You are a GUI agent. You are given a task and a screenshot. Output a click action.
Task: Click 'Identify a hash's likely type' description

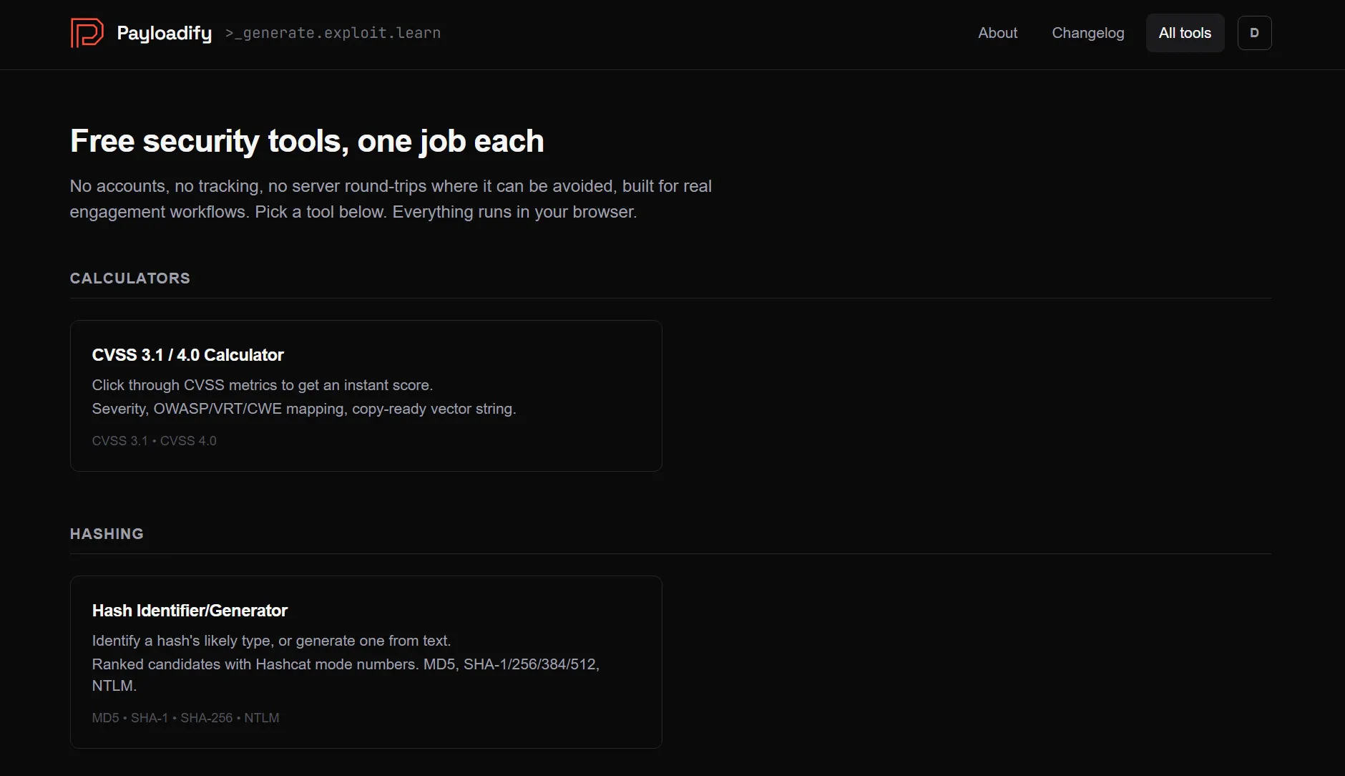[271, 641]
